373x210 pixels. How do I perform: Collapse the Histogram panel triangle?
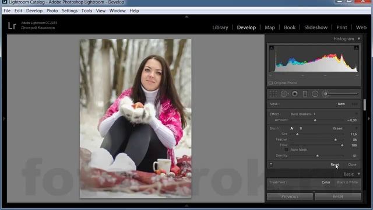(359, 38)
